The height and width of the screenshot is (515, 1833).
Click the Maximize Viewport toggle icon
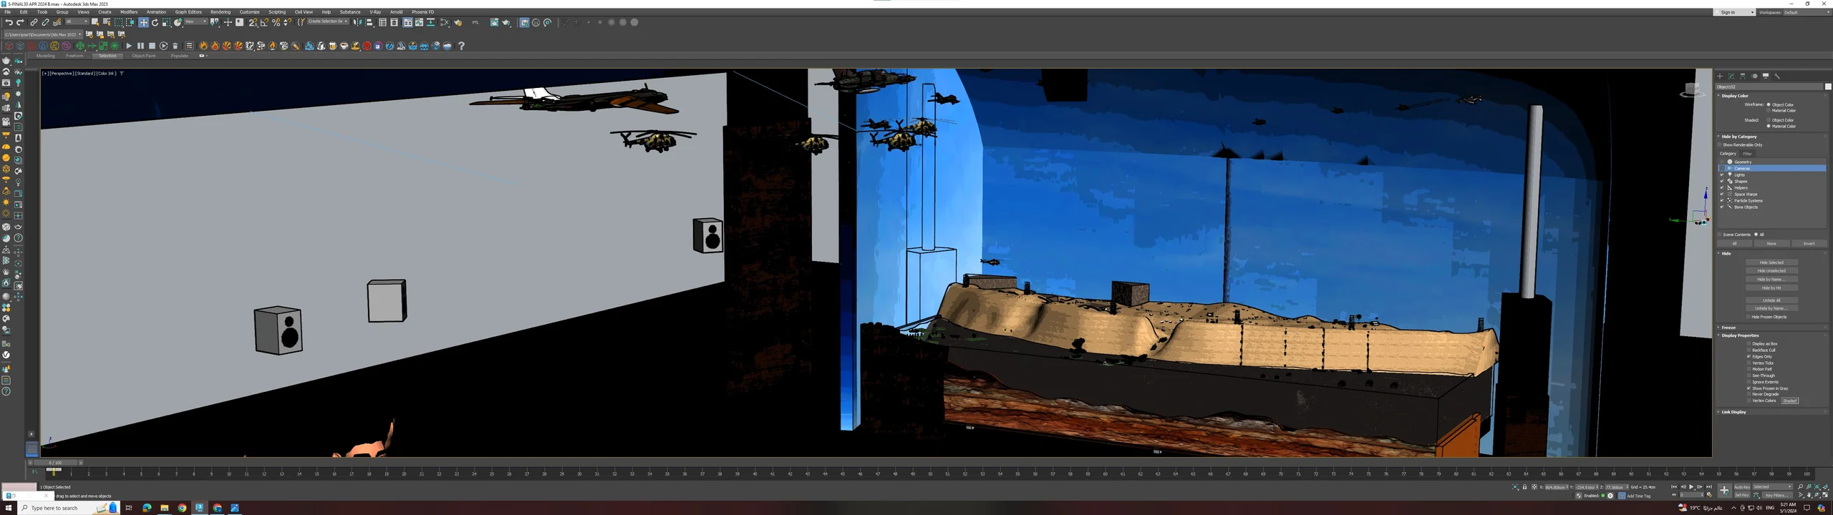[1824, 495]
